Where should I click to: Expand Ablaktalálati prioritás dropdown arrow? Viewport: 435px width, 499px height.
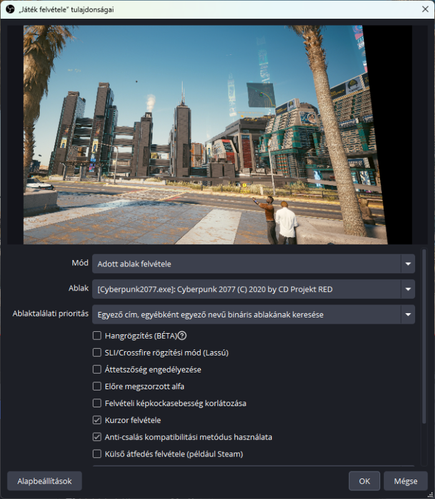pyautogui.click(x=408, y=314)
